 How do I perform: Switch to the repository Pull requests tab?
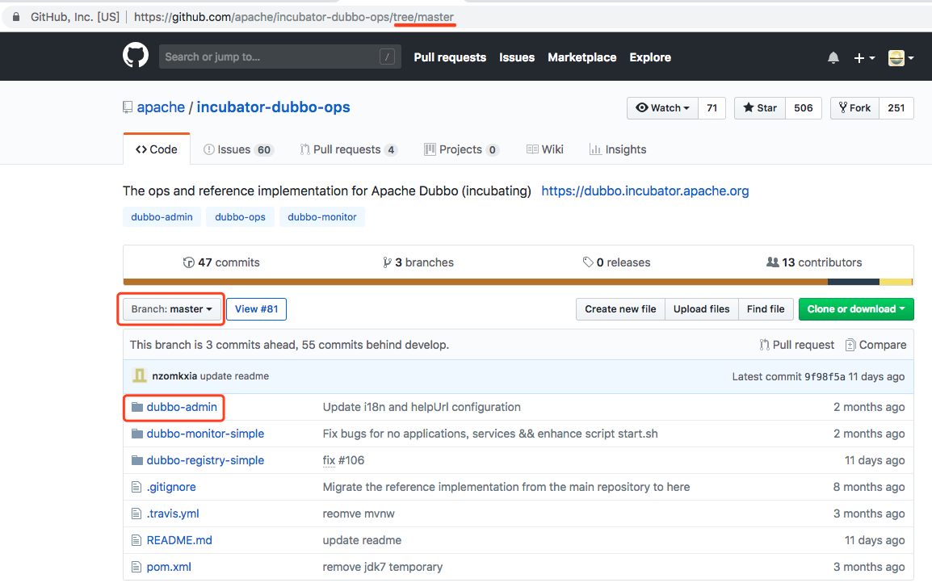(348, 149)
